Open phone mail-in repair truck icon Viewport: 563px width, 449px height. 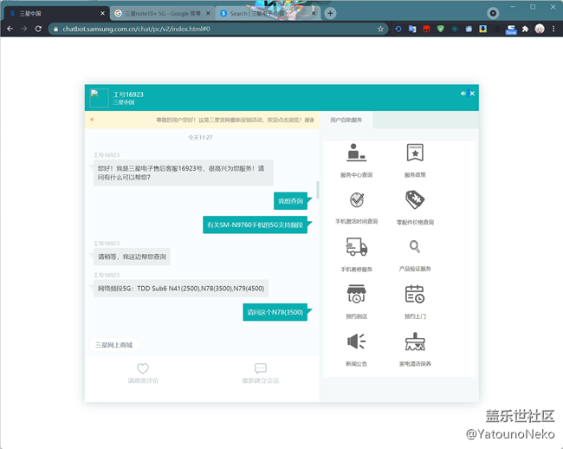(356, 247)
